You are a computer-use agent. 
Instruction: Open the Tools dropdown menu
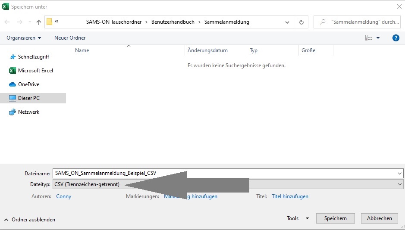tap(298, 218)
